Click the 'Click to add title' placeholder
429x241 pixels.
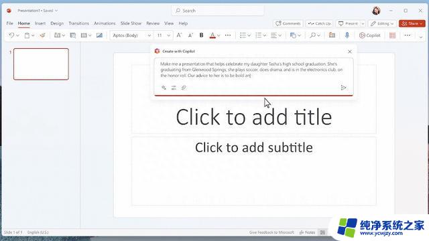(x=254, y=117)
